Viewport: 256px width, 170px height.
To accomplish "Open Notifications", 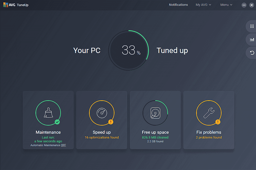I will (178, 5).
